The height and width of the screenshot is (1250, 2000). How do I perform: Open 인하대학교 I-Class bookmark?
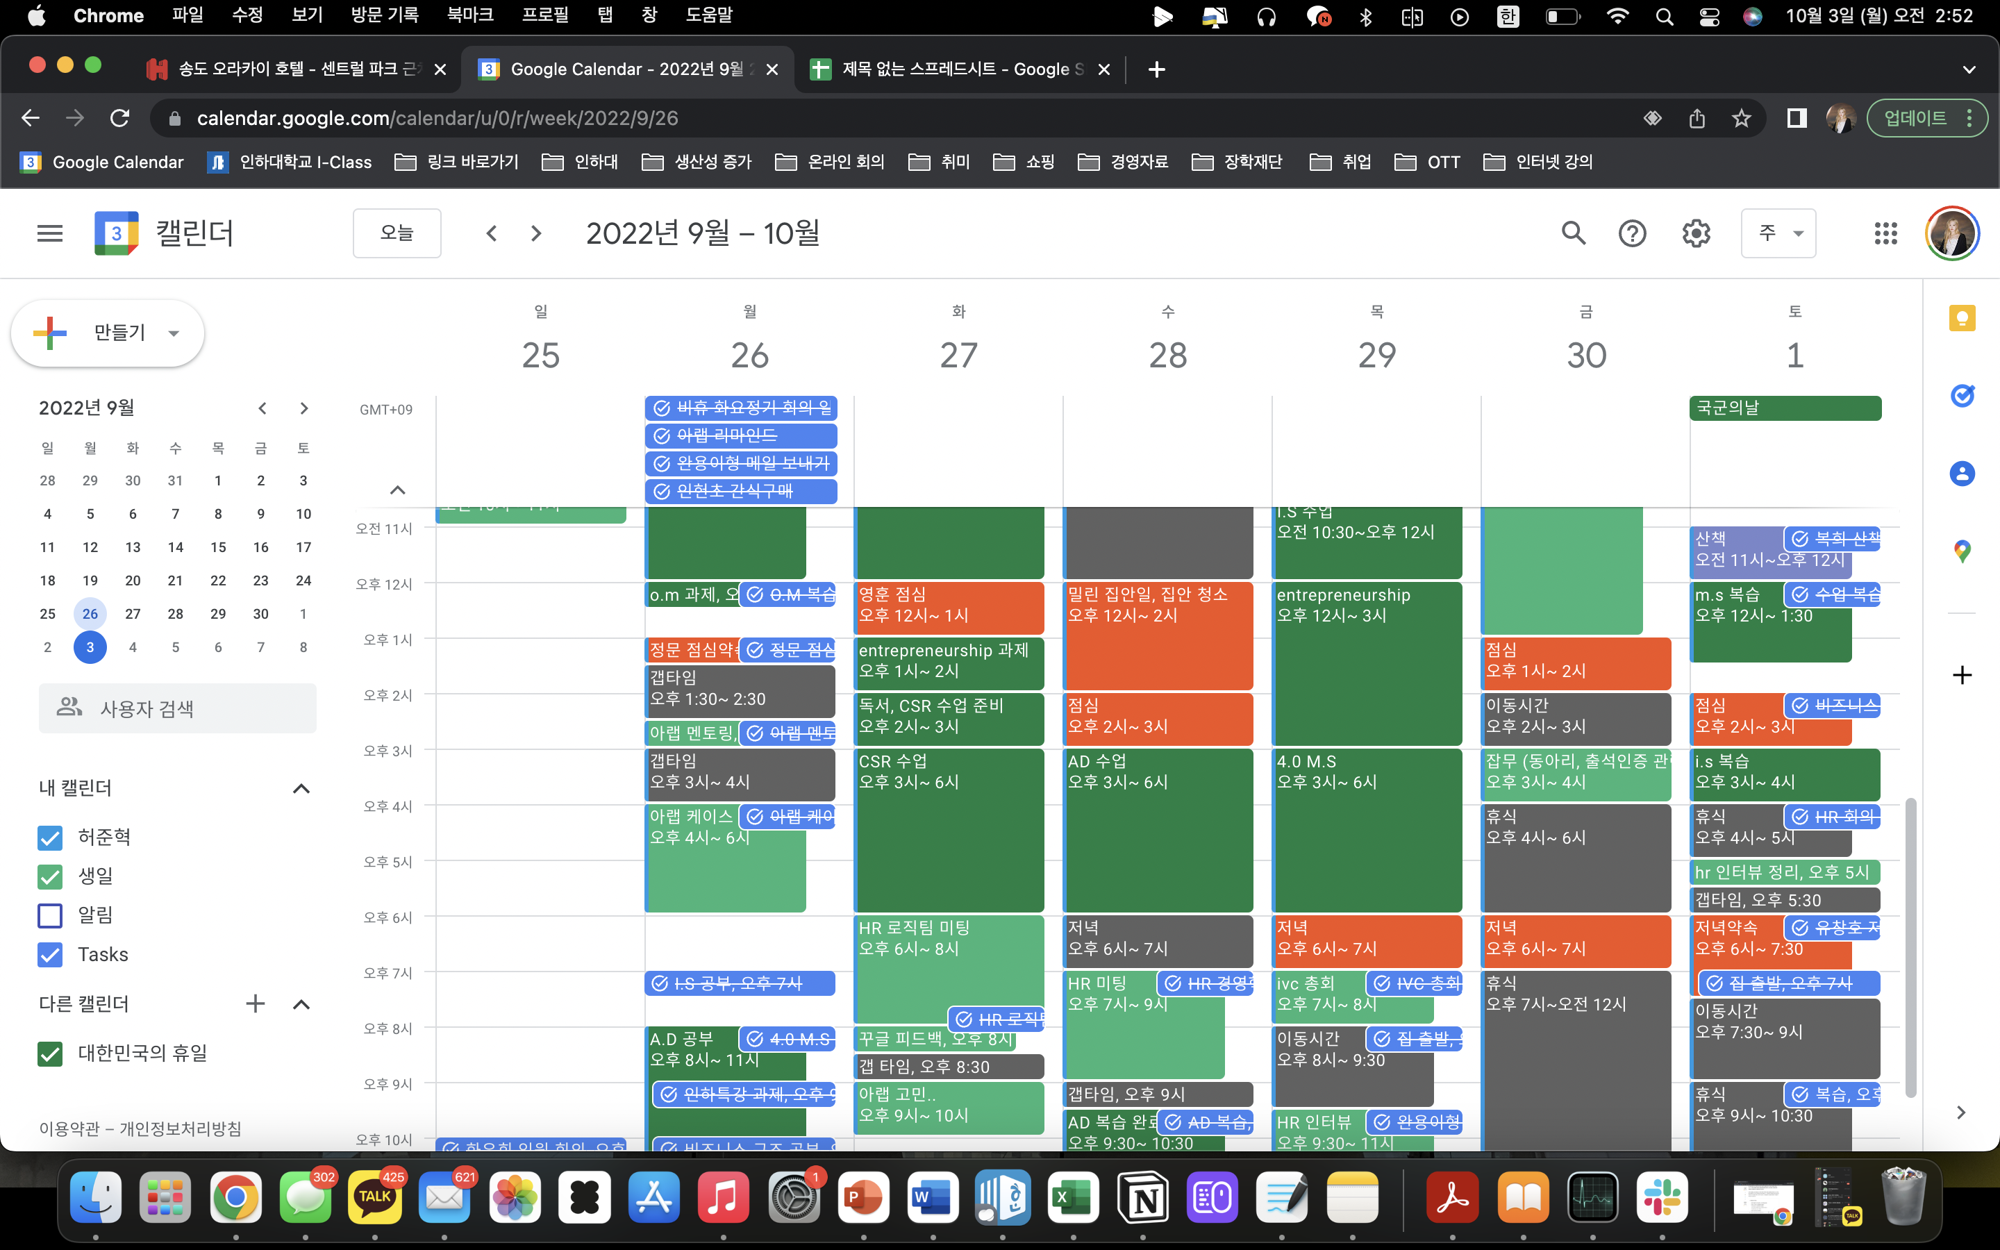(x=290, y=162)
